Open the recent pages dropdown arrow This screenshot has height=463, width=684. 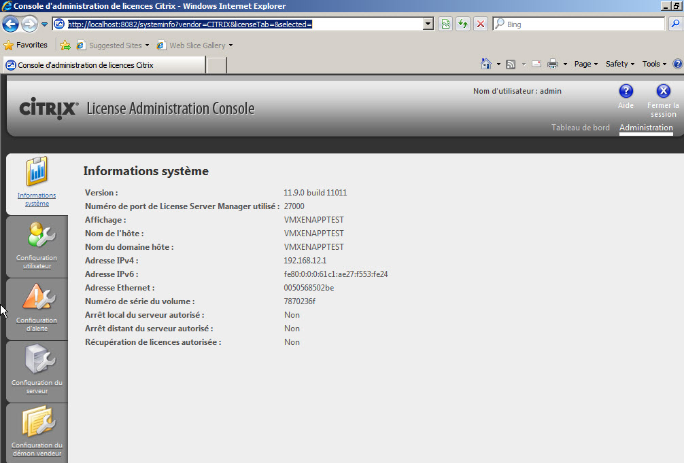44,24
